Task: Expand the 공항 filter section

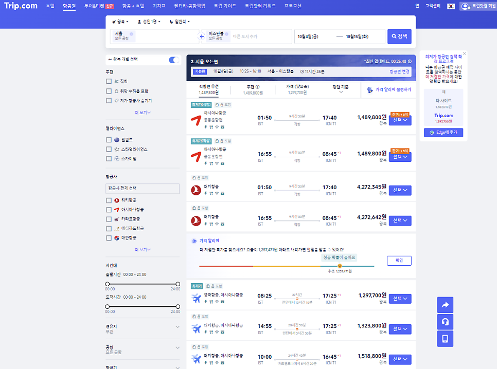Action: click(143, 349)
